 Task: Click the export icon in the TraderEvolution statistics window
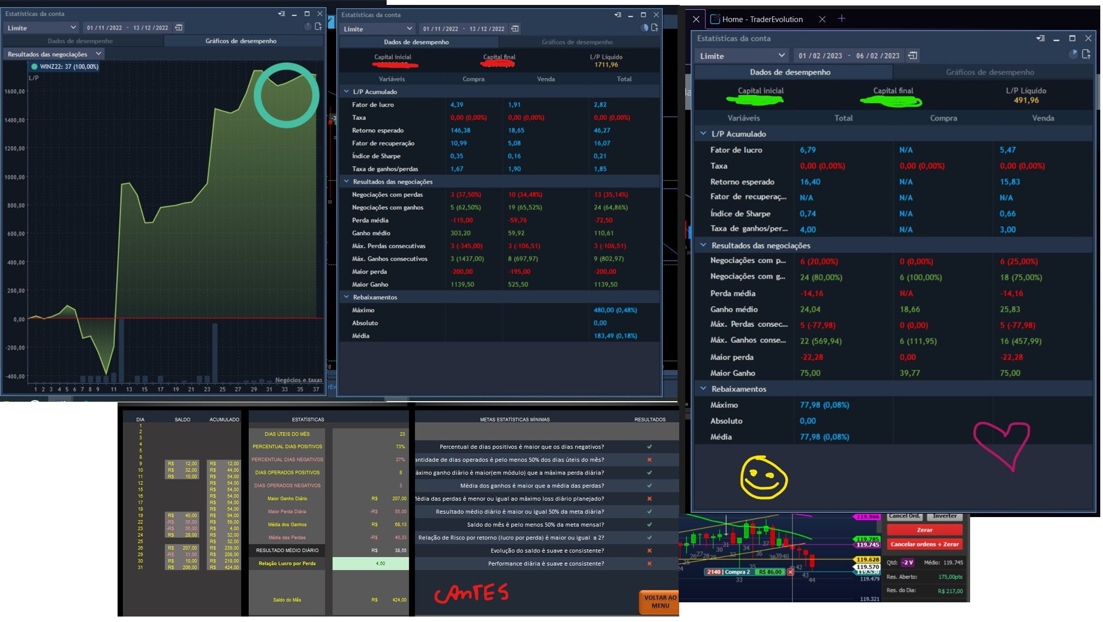[1086, 54]
